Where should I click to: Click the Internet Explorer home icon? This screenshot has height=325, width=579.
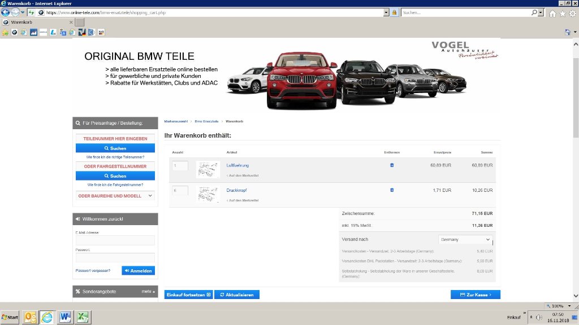552,13
